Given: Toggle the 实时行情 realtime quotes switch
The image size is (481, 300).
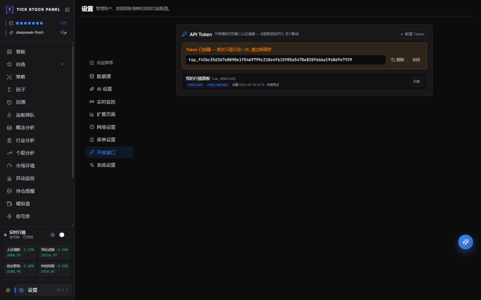Looking at the screenshot, I should point(64,235).
